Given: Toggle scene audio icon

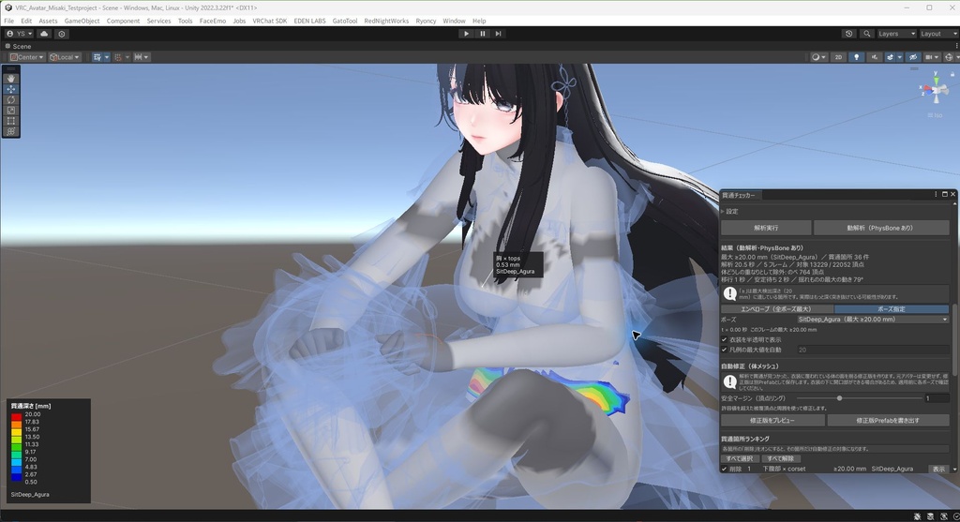Looking at the screenshot, I should (874, 57).
